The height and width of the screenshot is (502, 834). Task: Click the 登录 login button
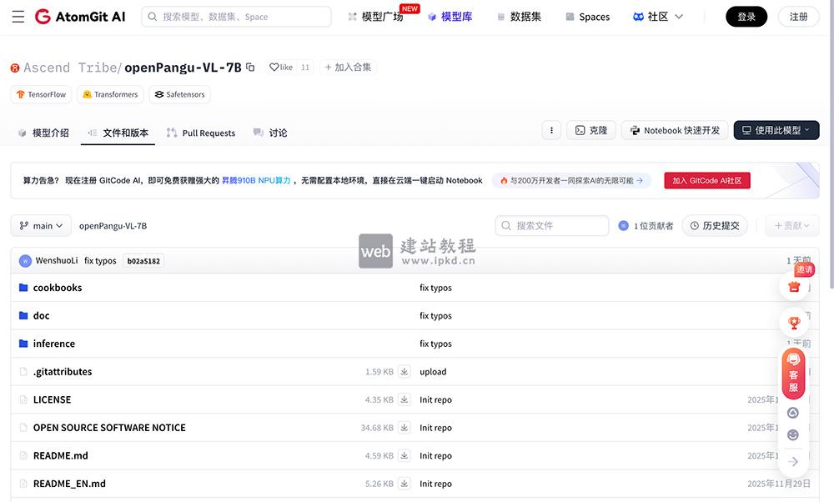[746, 16]
